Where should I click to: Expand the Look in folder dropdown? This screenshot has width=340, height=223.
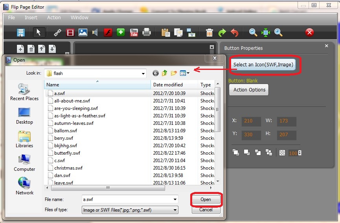tap(143, 73)
